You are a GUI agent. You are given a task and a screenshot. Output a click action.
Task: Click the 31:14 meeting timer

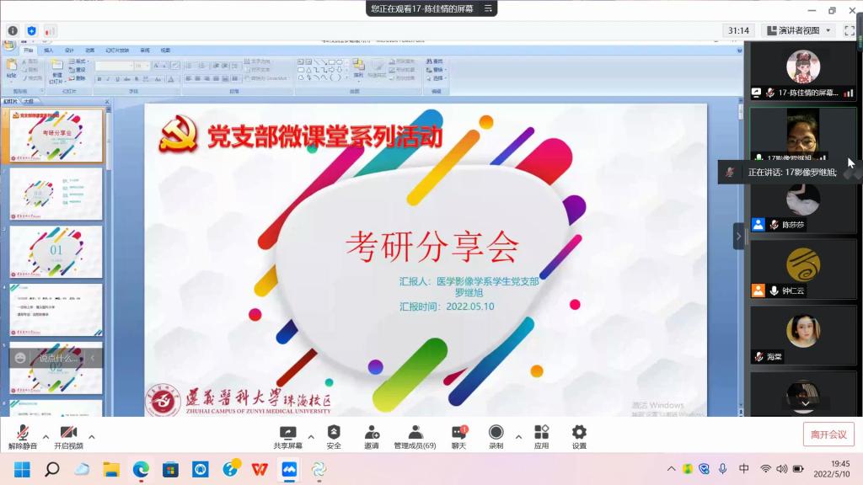[x=738, y=31]
